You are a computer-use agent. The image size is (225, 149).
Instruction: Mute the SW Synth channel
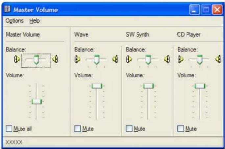129,129
